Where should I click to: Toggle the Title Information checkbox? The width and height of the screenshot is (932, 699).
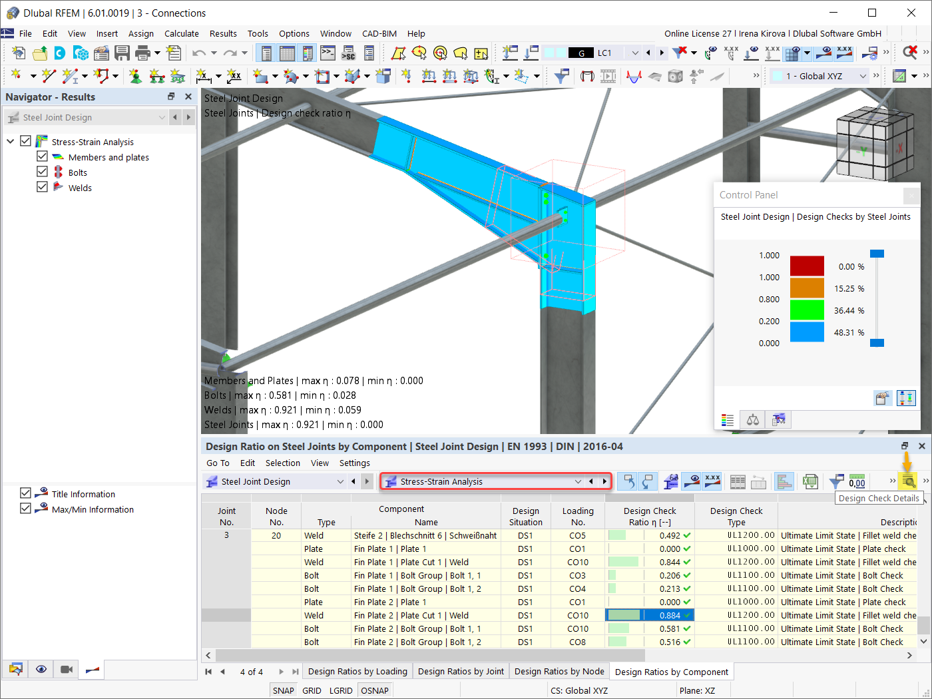pos(25,493)
